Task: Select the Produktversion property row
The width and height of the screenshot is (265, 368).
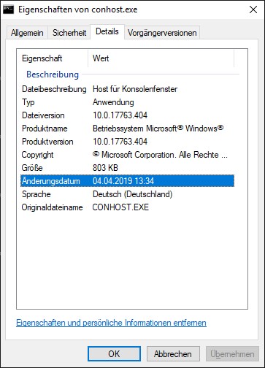Action: tap(127, 142)
